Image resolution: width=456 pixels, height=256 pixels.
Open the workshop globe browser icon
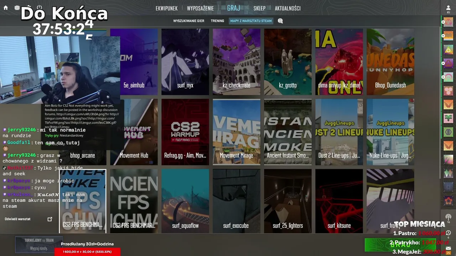click(280, 21)
